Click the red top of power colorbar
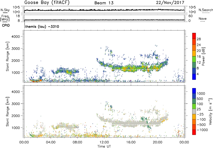 [194, 35]
